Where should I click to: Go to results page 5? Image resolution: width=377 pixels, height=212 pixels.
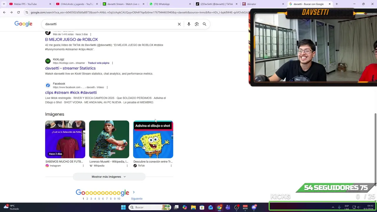[99, 199]
